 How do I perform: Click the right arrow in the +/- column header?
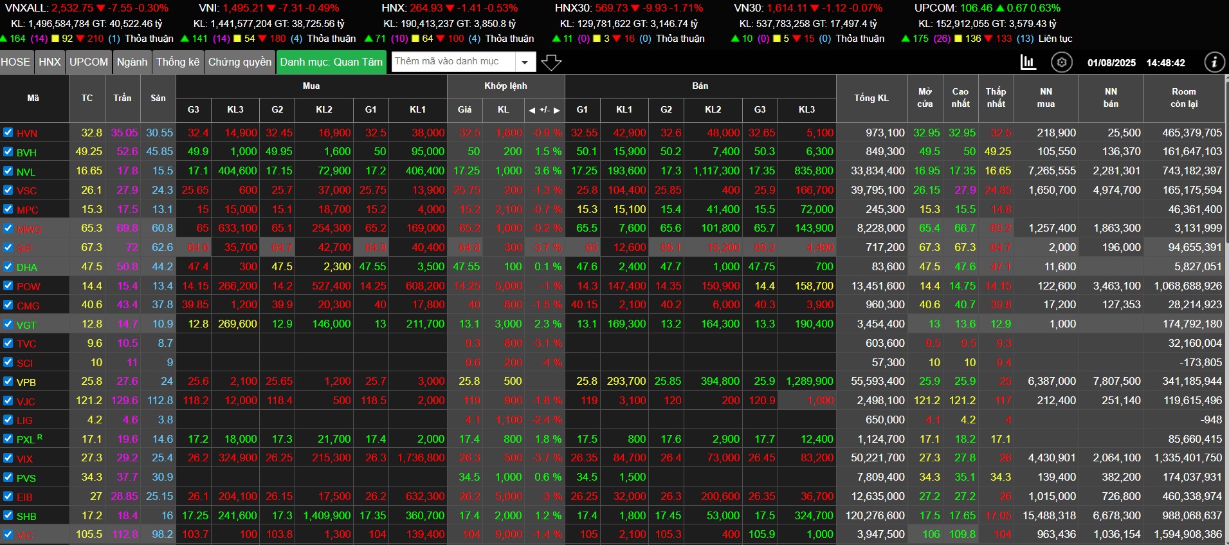pyautogui.click(x=557, y=110)
